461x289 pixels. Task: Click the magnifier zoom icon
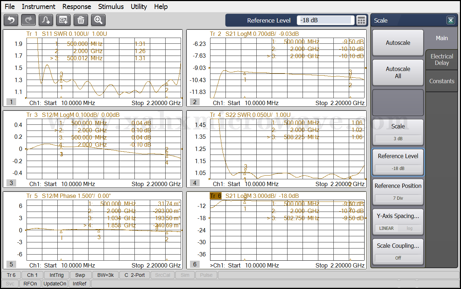pyautogui.click(x=98, y=20)
